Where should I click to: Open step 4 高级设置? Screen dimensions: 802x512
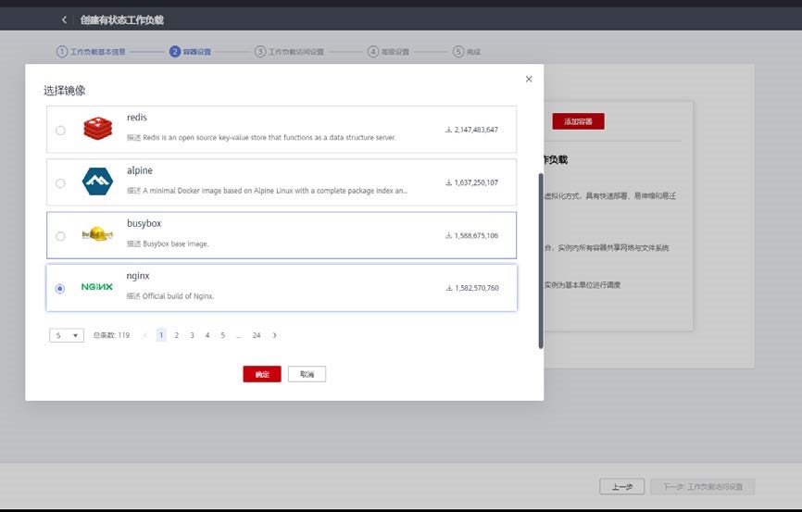coord(388,52)
